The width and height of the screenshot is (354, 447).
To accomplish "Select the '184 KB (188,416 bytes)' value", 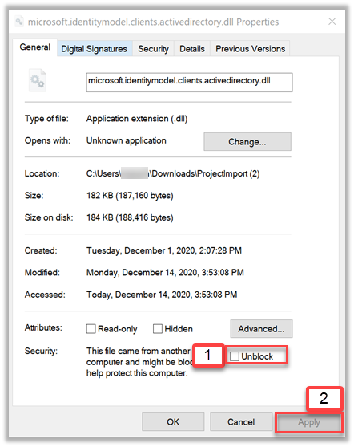I will [x=130, y=217].
